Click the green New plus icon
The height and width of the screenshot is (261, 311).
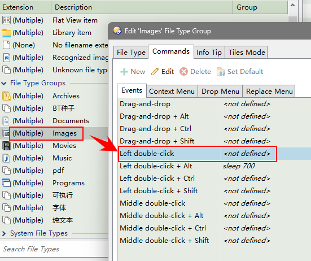(x=124, y=72)
